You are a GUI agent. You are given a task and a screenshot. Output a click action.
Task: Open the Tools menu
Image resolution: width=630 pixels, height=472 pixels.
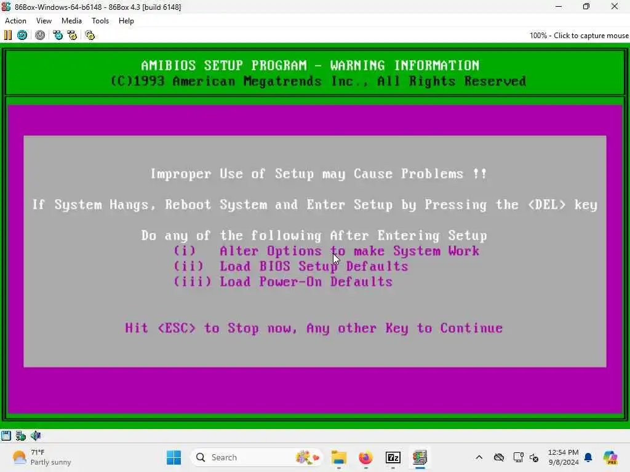pos(100,21)
